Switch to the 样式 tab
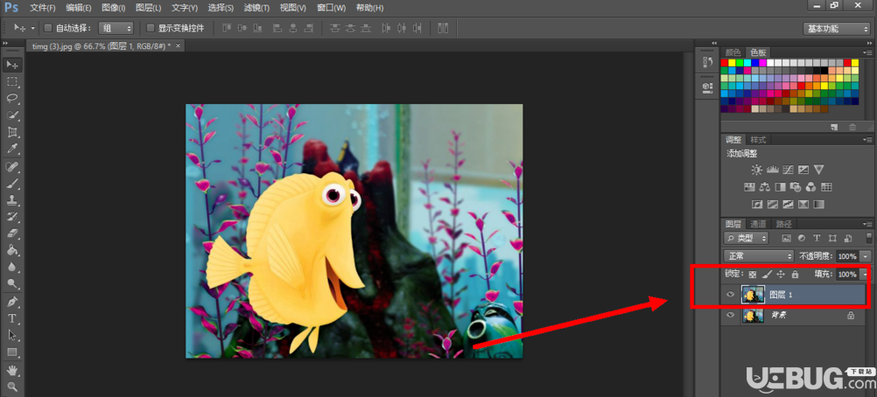Viewport: 877px width, 397px height. pyautogui.click(x=758, y=140)
